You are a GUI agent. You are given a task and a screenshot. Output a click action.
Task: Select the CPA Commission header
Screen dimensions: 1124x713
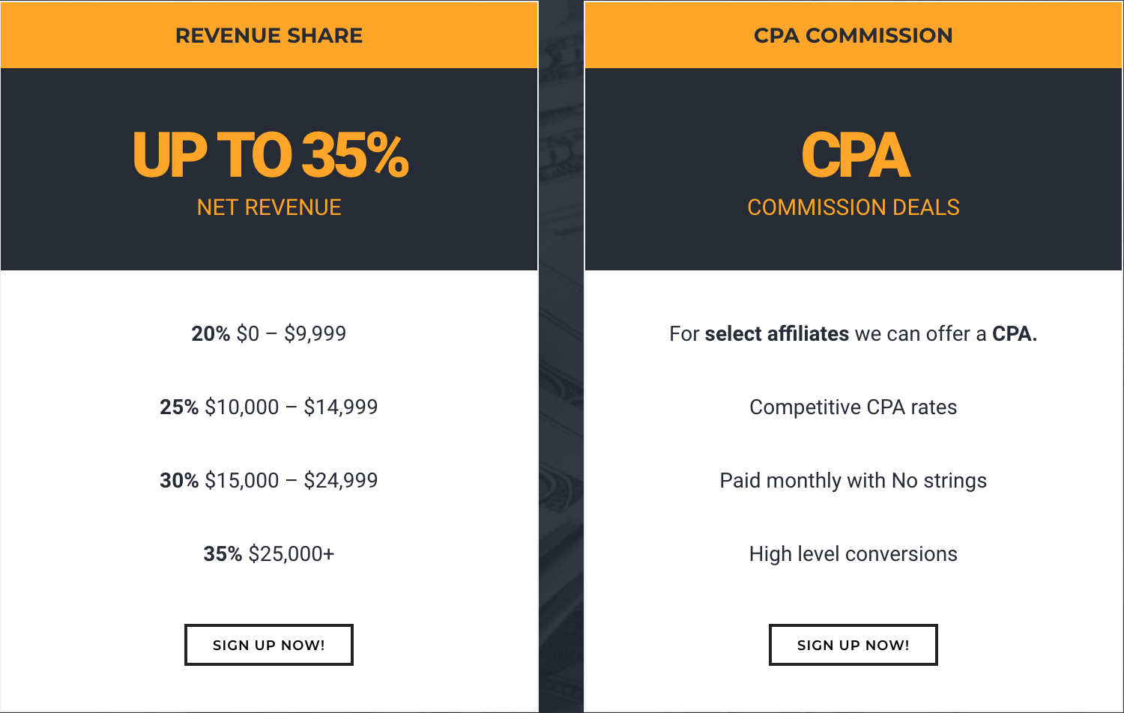853,35
